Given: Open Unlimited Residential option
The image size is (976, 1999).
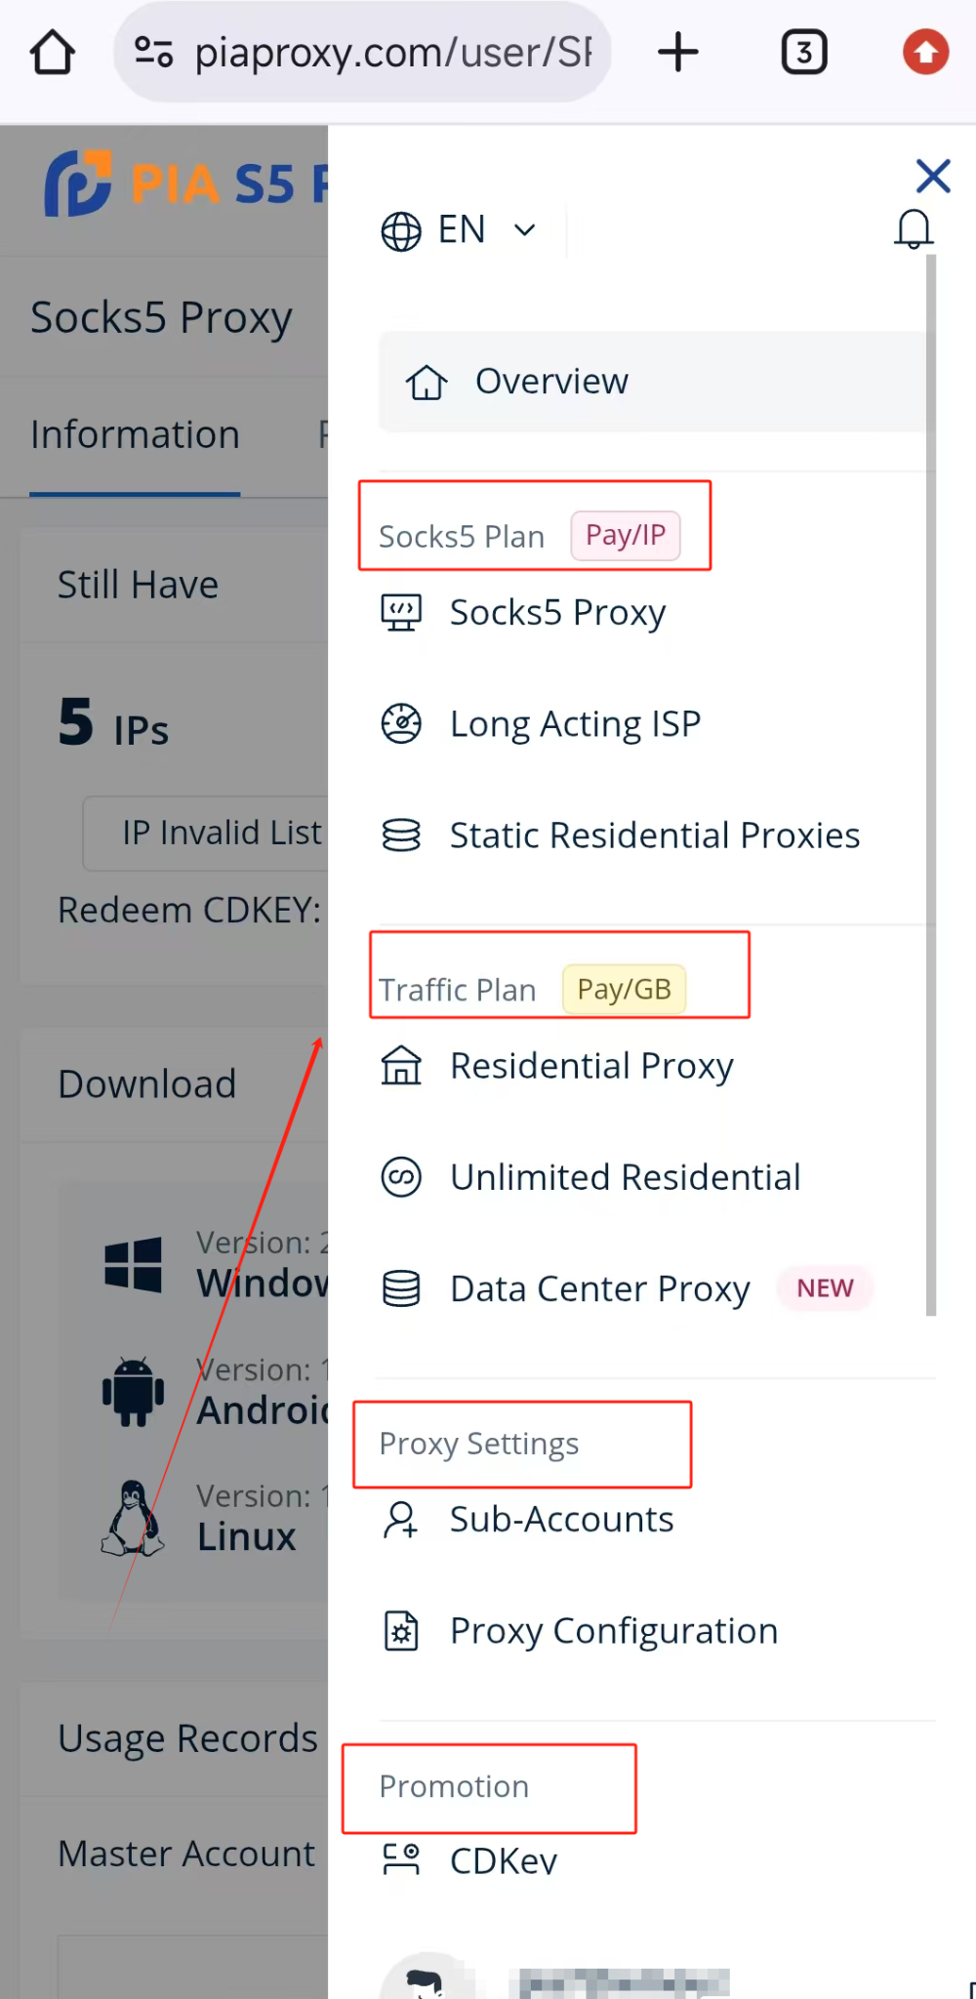Looking at the screenshot, I should point(625,1177).
